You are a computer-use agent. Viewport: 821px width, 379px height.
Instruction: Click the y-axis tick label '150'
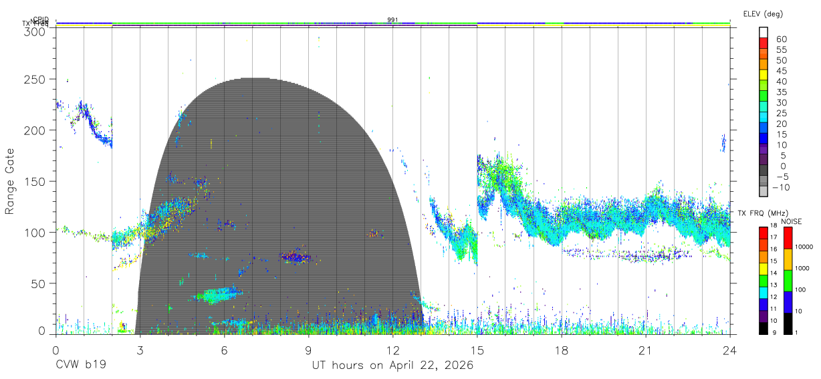coord(33,181)
